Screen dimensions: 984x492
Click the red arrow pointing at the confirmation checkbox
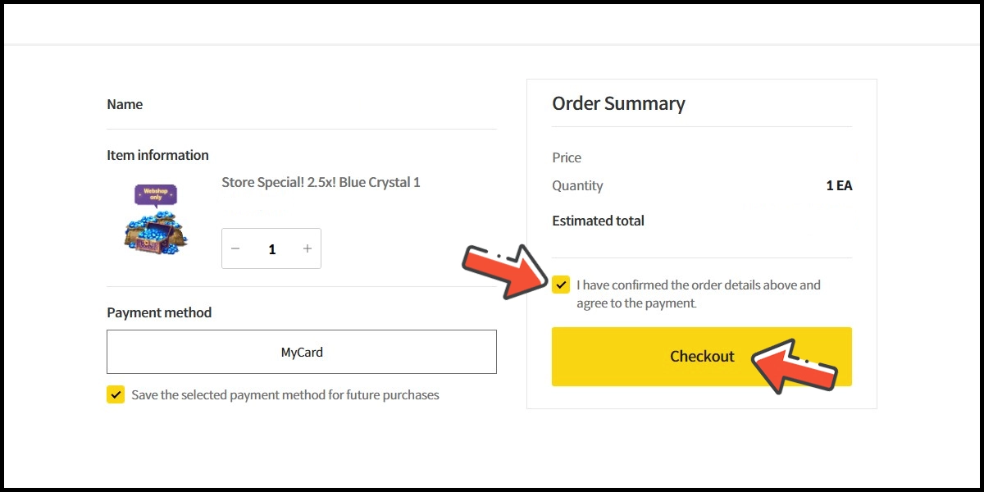point(501,269)
